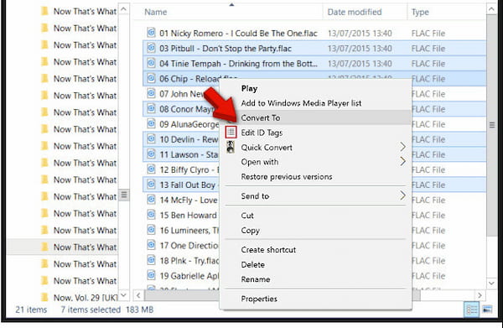This screenshot has width=503, height=328.
Task: Click the 06 Chip file icon
Action: coord(151,78)
